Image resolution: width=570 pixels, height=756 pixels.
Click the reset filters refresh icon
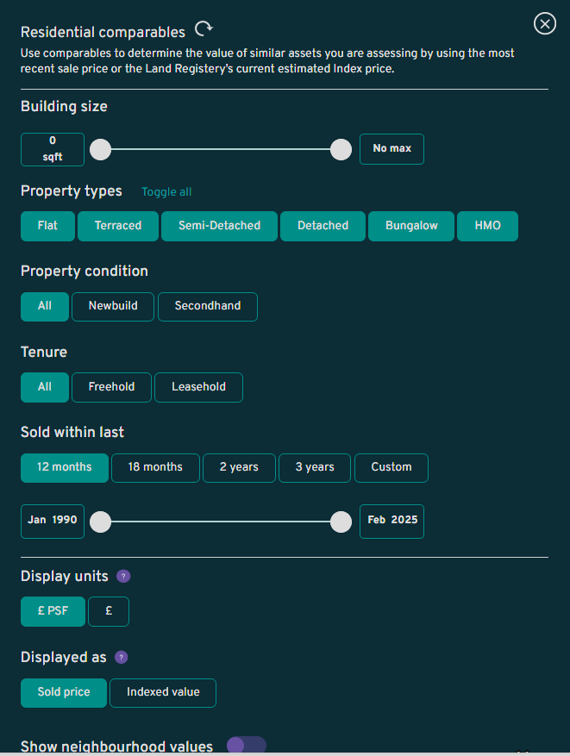click(x=203, y=29)
